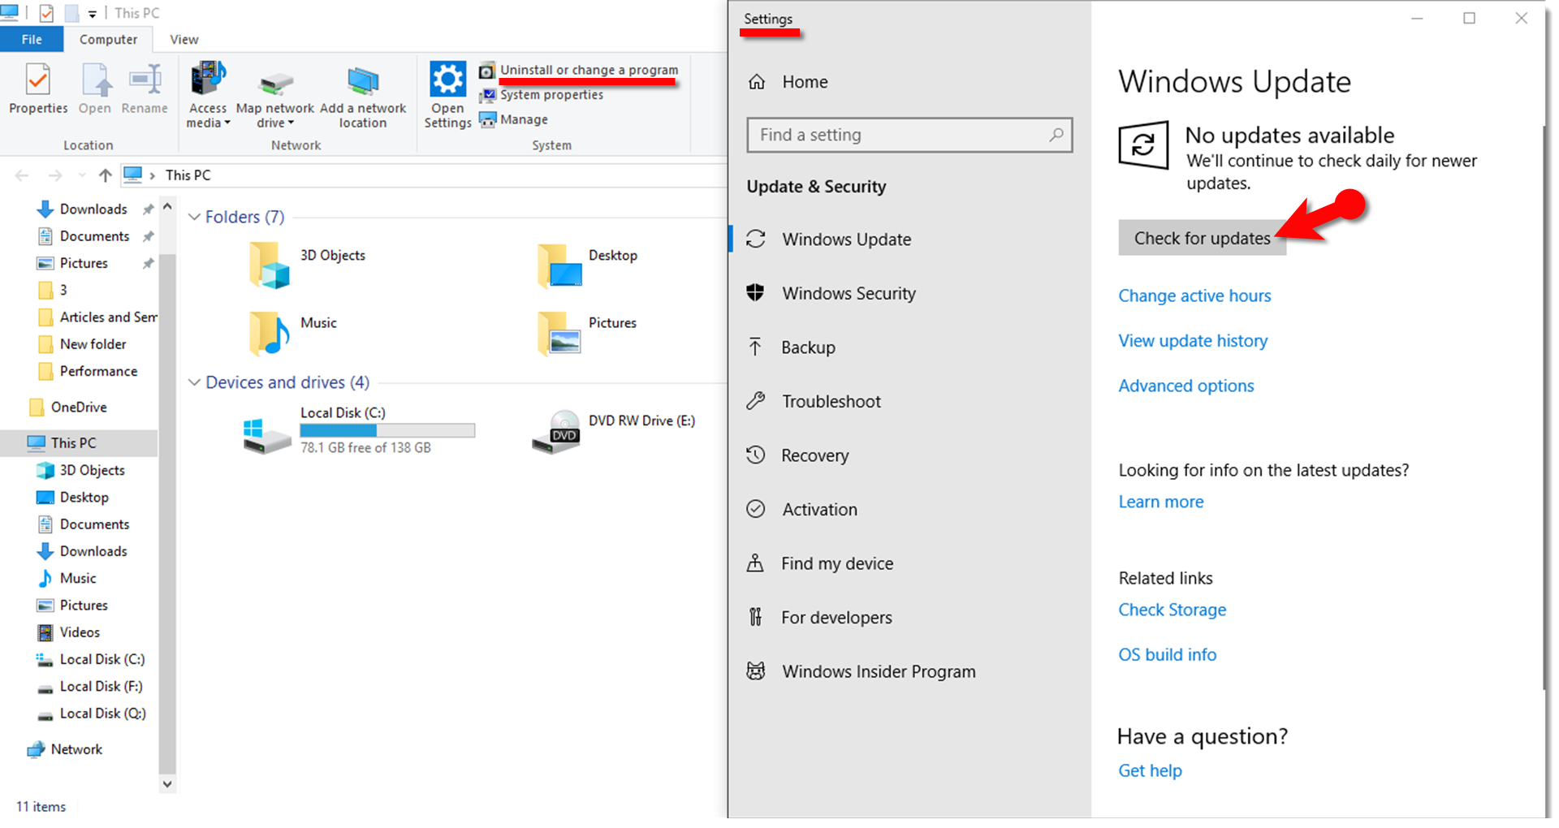The width and height of the screenshot is (1559, 828).
Task: Click System properties in ribbon
Action: (x=551, y=95)
